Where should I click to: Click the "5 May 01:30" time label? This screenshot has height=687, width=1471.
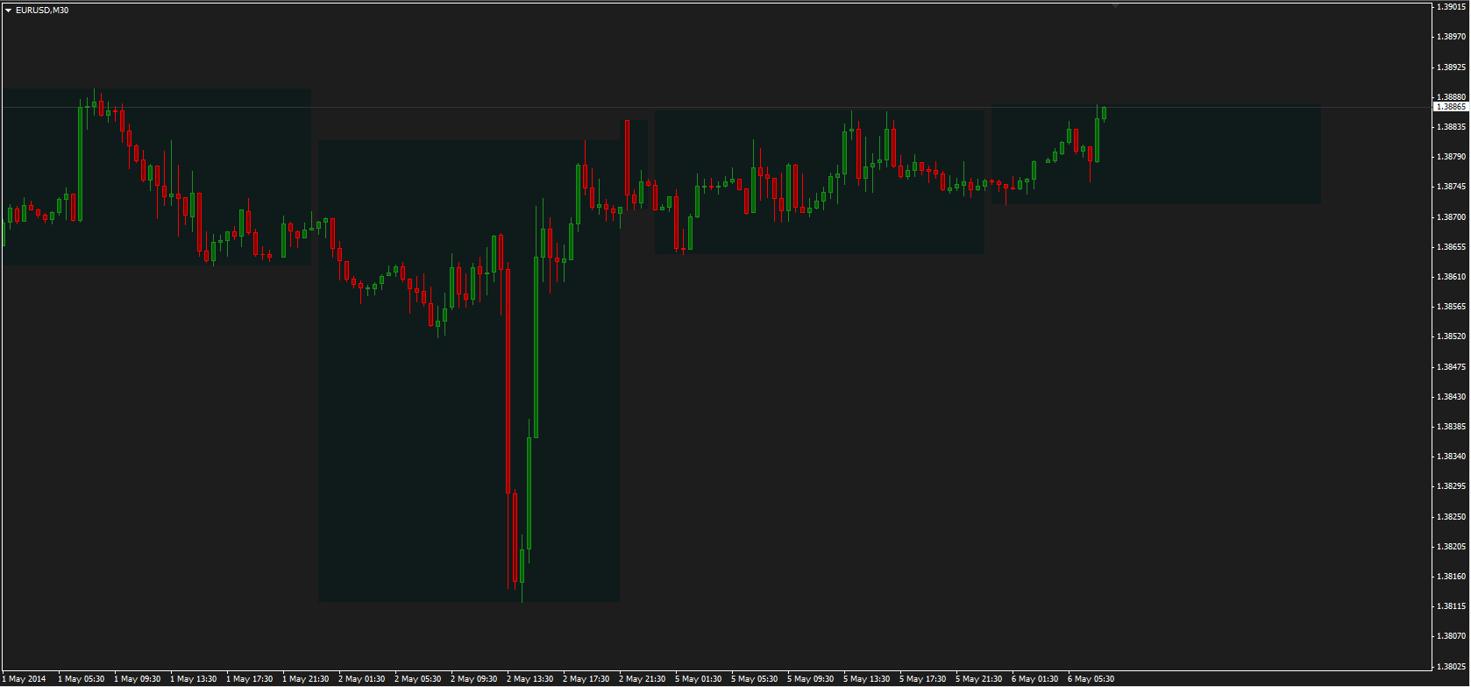tap(699, 679)
